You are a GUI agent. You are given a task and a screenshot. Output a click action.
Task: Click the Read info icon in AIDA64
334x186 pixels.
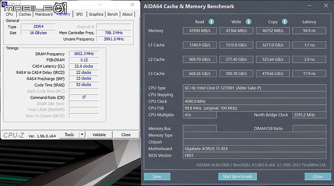[211, 22]
